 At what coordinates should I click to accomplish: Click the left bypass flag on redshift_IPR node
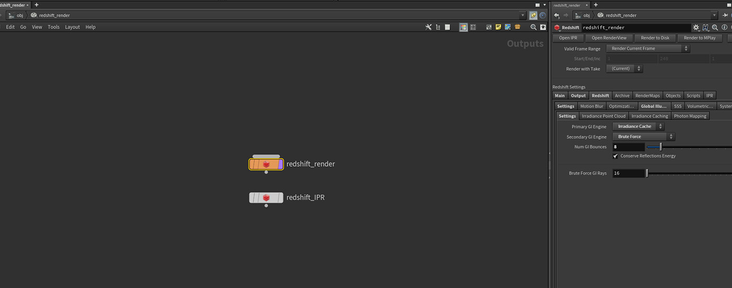pyautogui.click(x=252, y=197)
